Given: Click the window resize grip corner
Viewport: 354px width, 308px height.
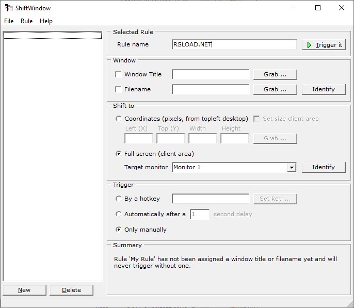Looking at the screenshot, I should click(x=350, y=304).
